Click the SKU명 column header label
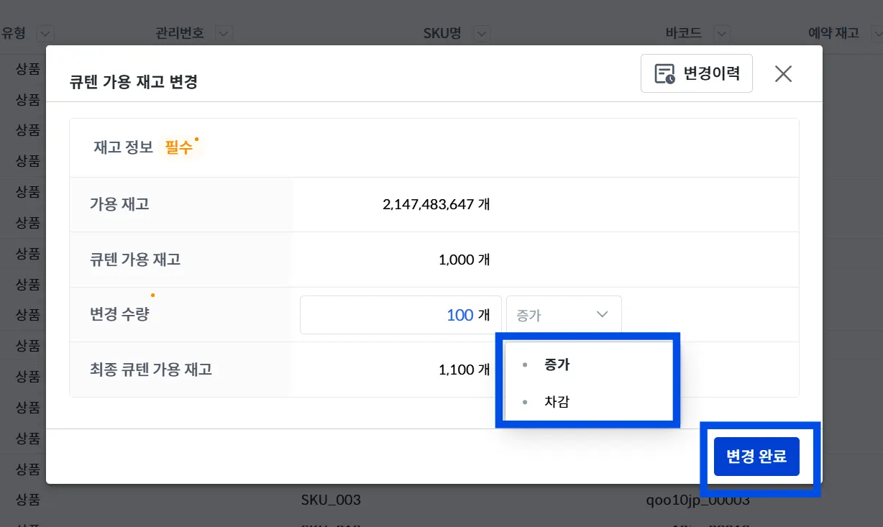Viewport: 883px width, 527px height. (441, 33)
